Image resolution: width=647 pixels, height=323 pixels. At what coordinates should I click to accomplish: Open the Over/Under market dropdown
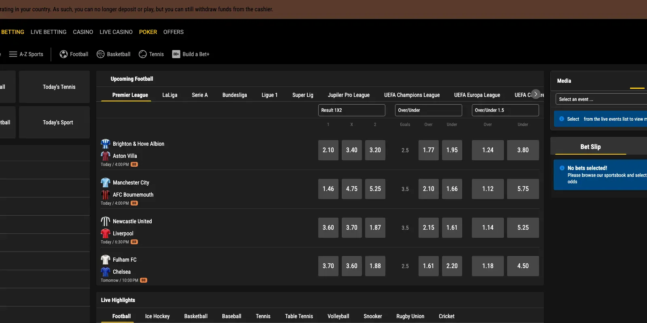click(x=429, y=110)
